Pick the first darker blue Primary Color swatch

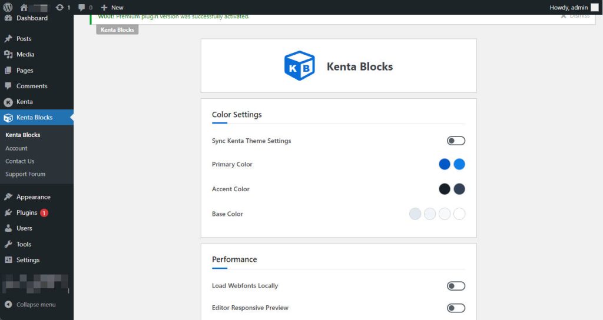445,164
